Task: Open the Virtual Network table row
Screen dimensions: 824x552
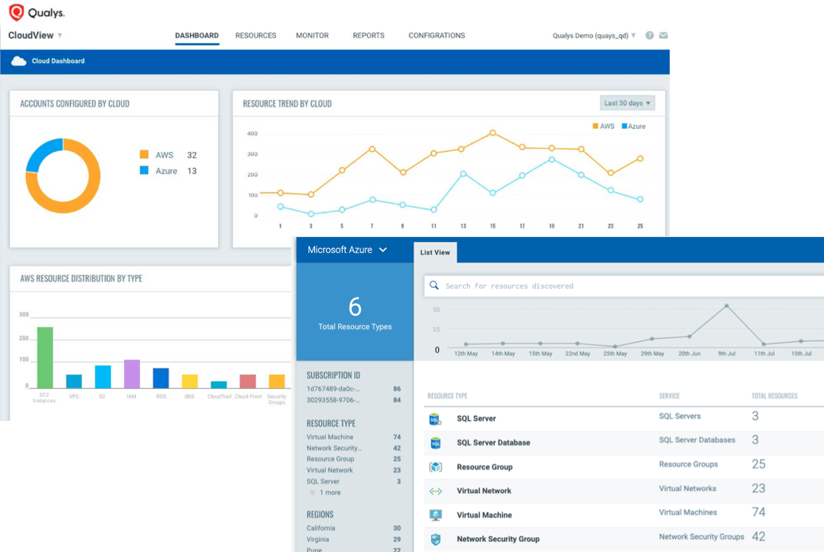Action: 624,491
